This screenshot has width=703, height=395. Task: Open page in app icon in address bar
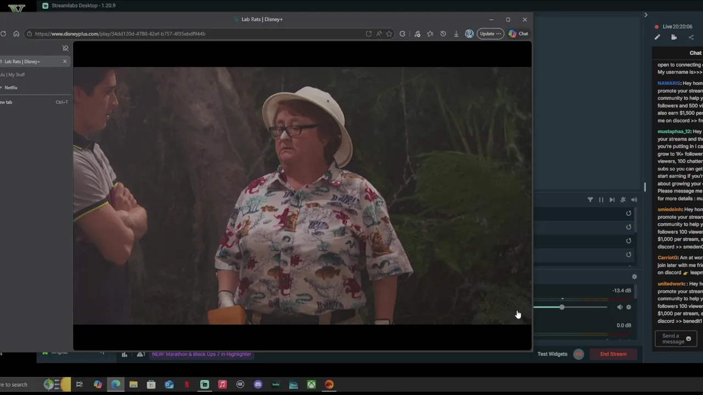[369, 33]
